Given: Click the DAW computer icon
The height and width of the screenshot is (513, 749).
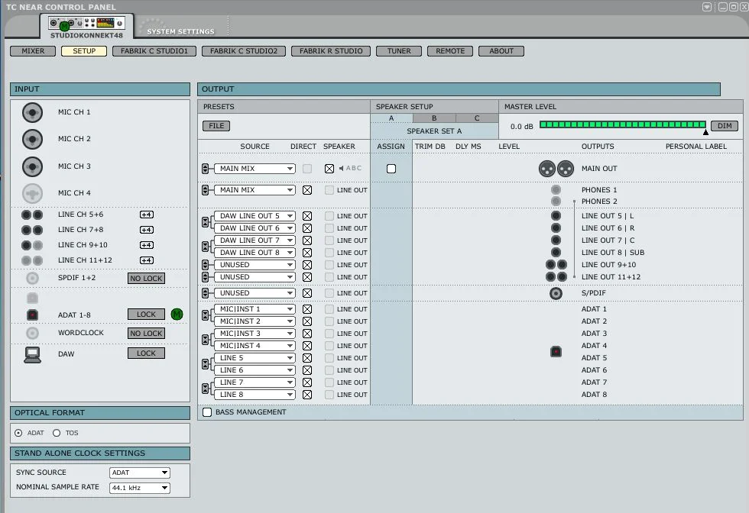Looking at the screenshot, I should click(32, 354).
